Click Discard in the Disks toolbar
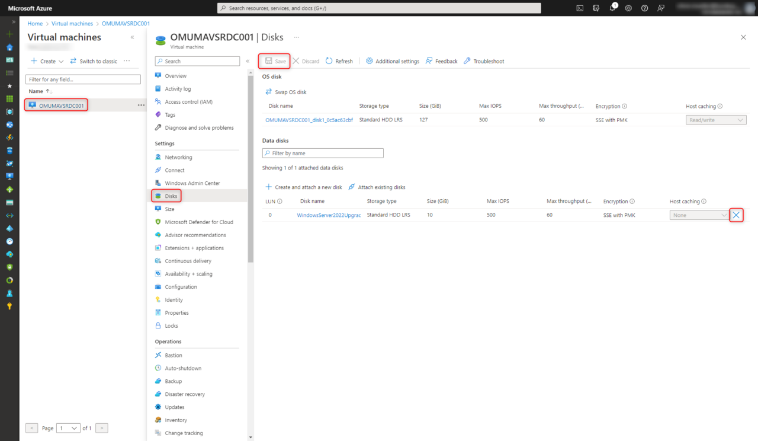Image resolution: width=758 pixels, height=441 pixels. click(x=306, y=61)
